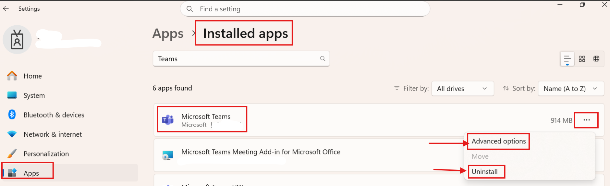This screenshot has width=610, height=186.
Task: Click the Personalization paintbrush icon
Action: click(12, 153)
